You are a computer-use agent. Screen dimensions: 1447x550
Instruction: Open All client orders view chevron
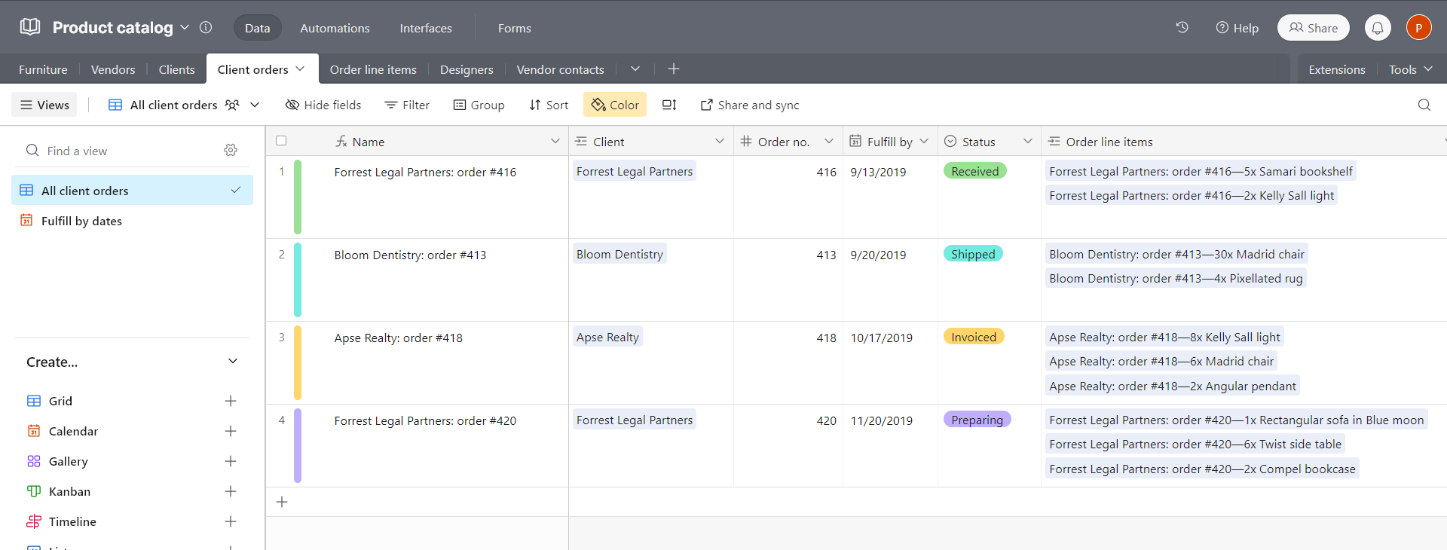pos(255,105)
